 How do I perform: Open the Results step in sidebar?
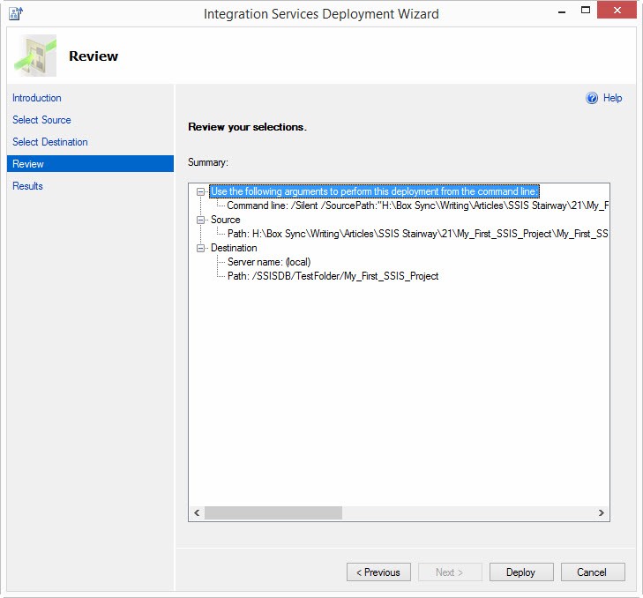point(27,186)
